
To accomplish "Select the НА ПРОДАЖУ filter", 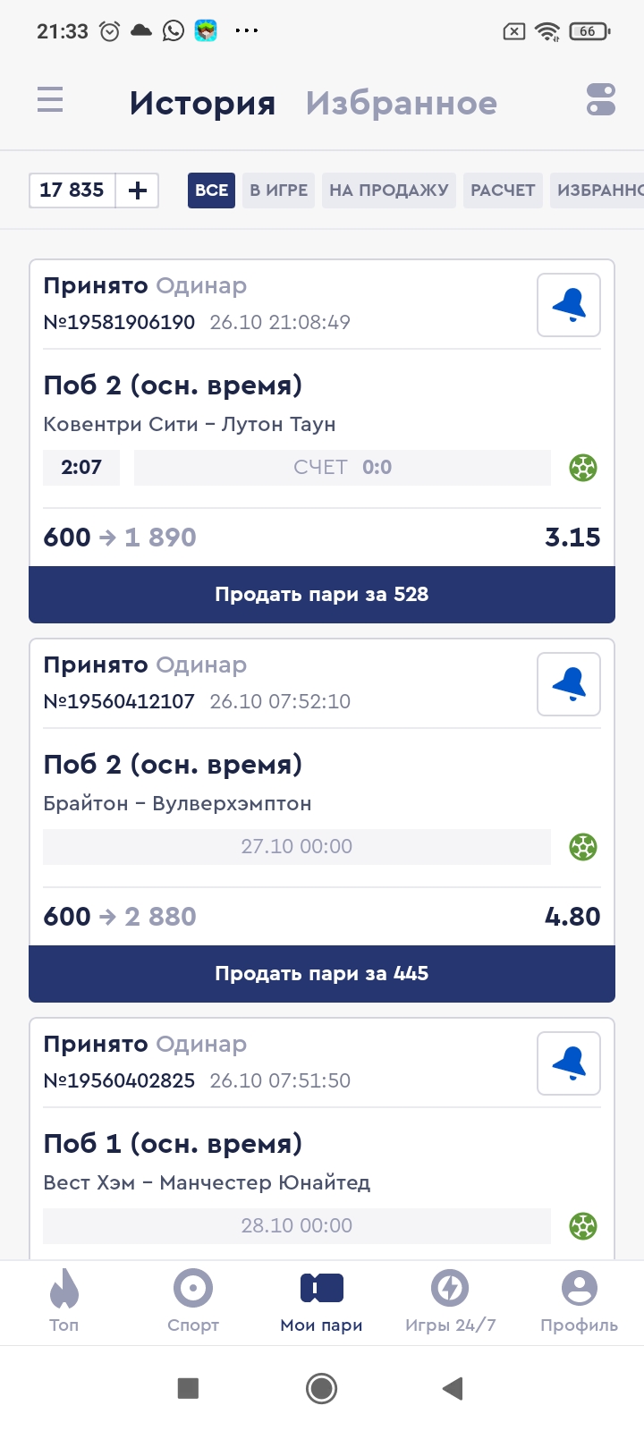I will tap(389, 191).
